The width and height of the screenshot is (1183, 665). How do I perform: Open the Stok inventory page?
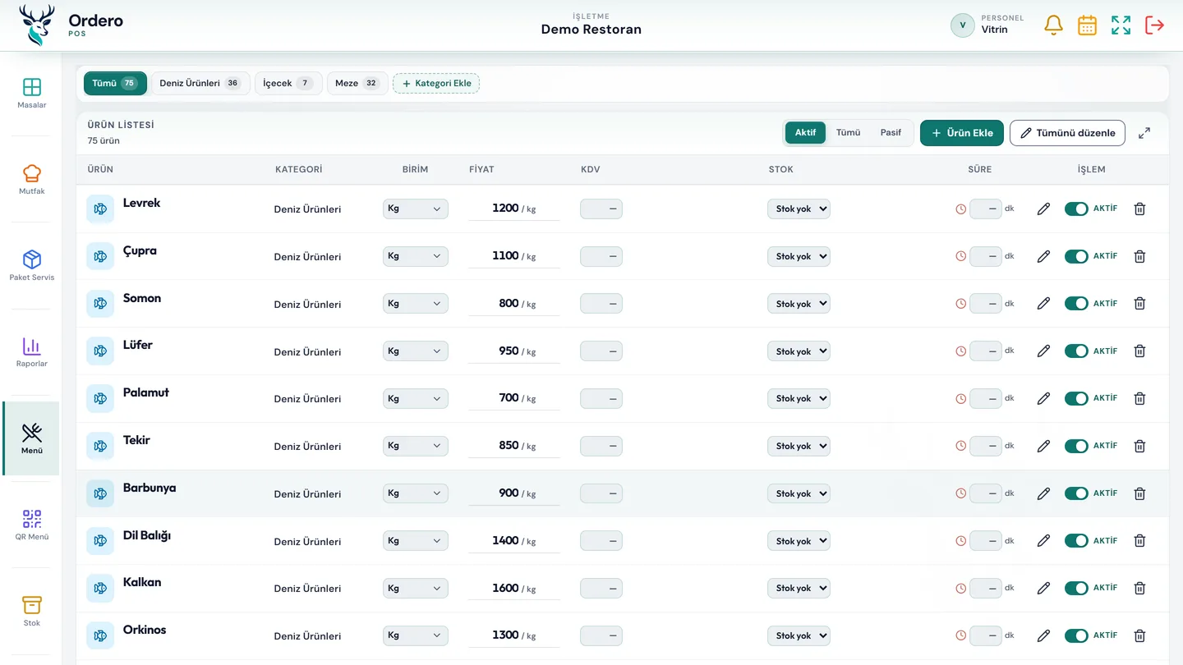point(32,612)
